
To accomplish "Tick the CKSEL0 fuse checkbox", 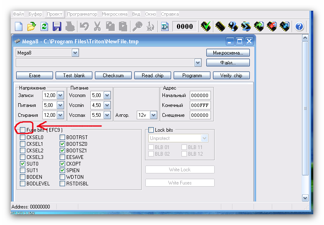I will pos(22,137).
